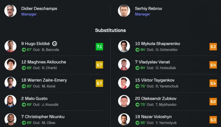221x127 pixels.
Task: Open Oleksandr Zubkov player page
Action: pyautogui.click(x=156, y=99)
